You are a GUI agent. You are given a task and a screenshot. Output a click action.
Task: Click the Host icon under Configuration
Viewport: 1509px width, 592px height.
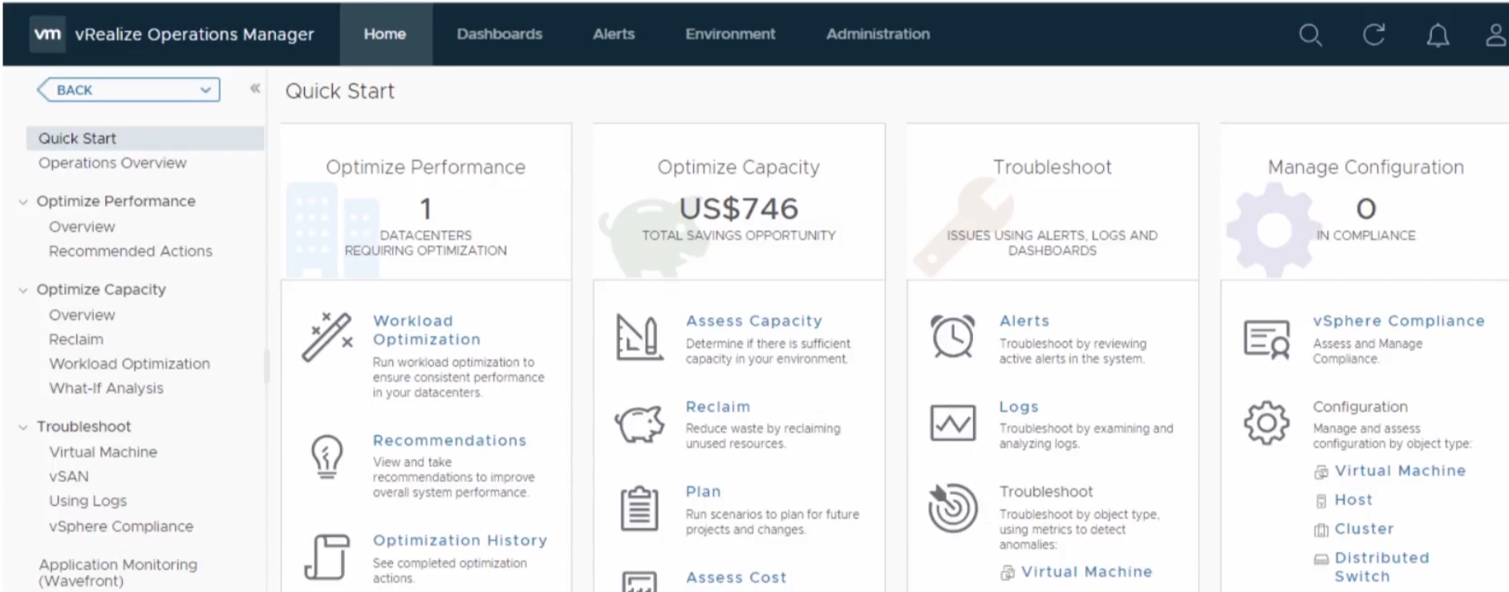pos(1321,501)
